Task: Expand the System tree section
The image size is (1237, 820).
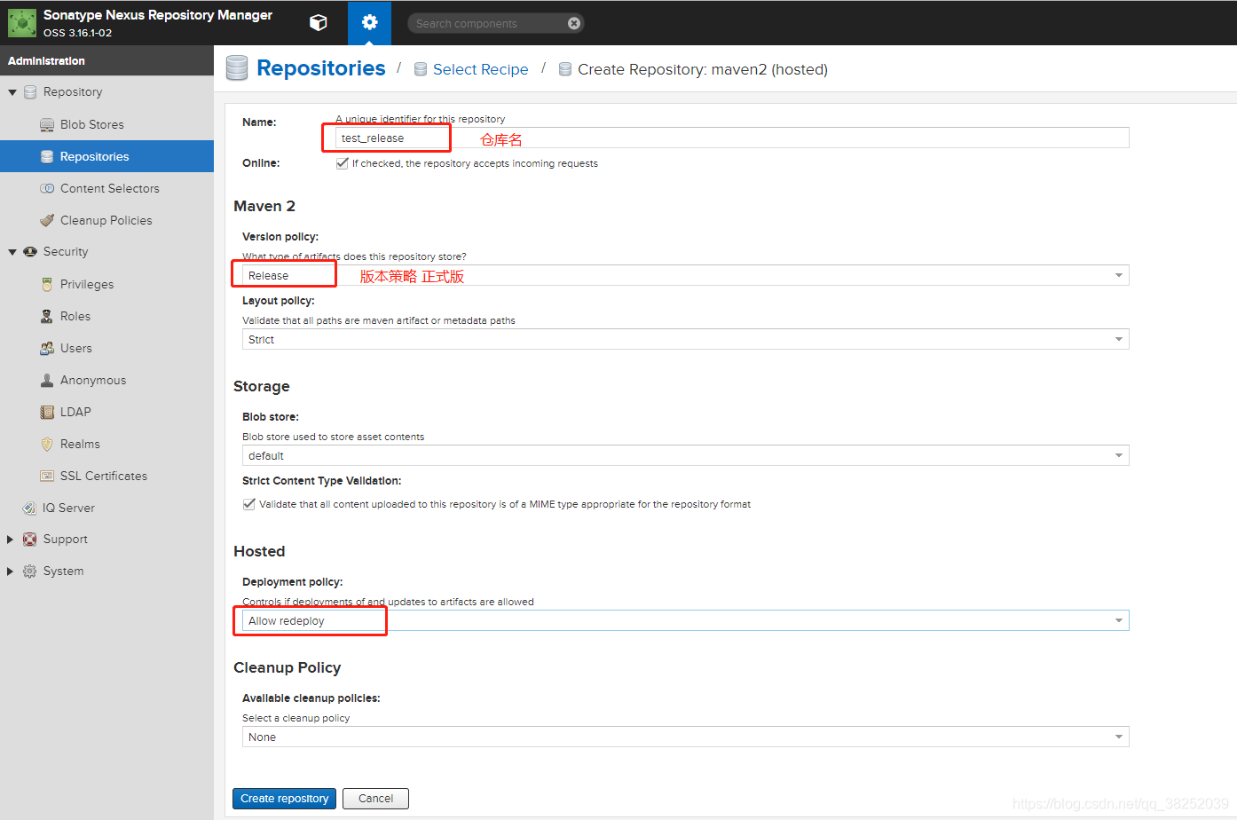Action: pos(11,572)
